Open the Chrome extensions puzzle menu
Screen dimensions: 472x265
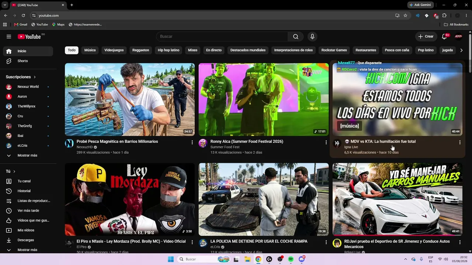pos(444,15)
